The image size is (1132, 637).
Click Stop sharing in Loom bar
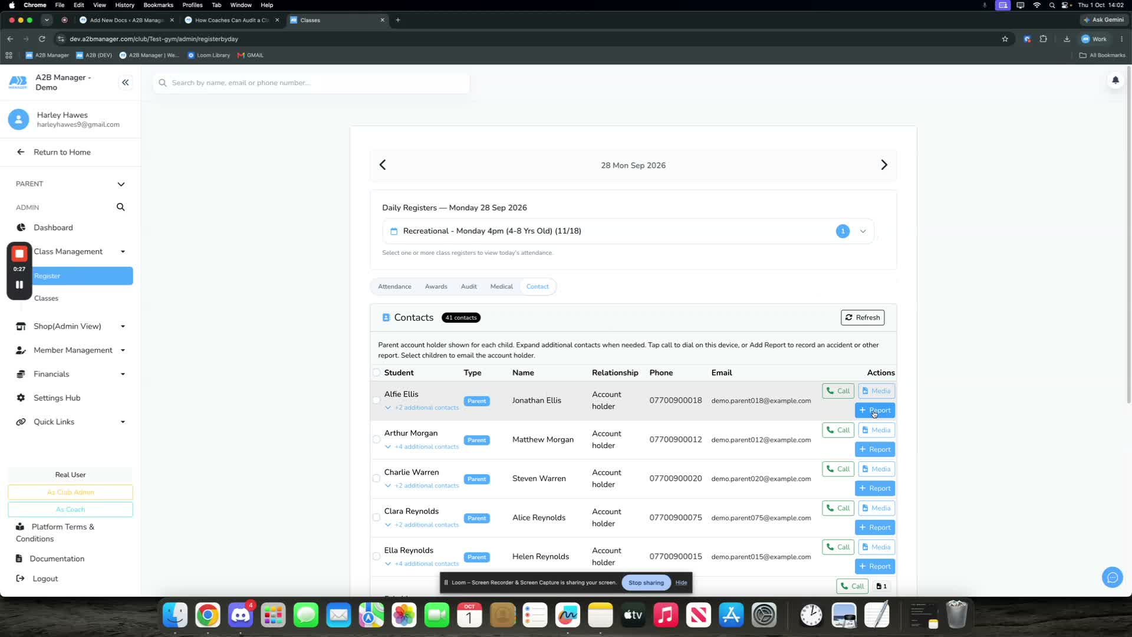(646, 583)
